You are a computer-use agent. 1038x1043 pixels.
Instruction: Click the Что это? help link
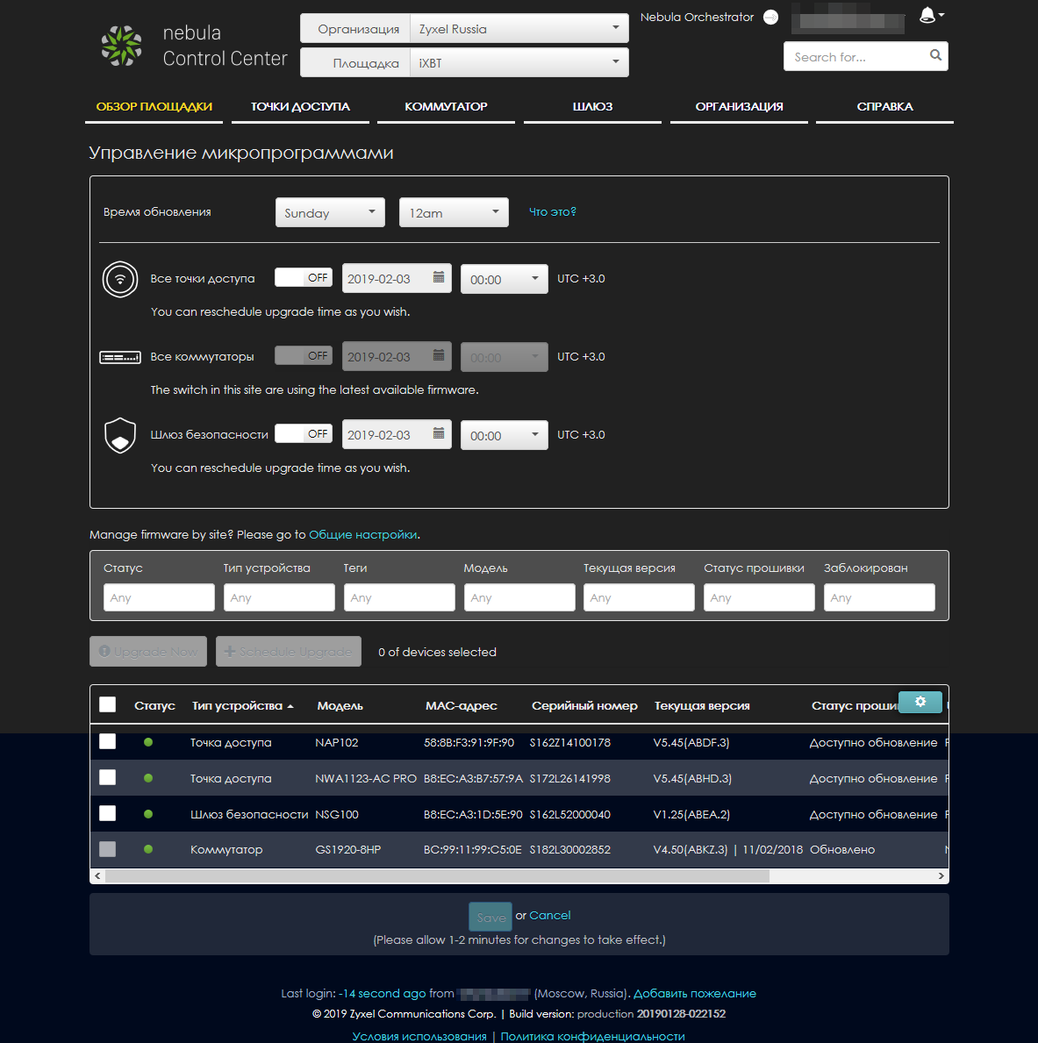552,211
